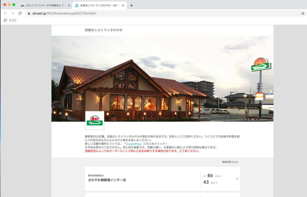Go forward using the browser forward arrow
This screenshot has width=307, height=197.
tap(13, 13)
